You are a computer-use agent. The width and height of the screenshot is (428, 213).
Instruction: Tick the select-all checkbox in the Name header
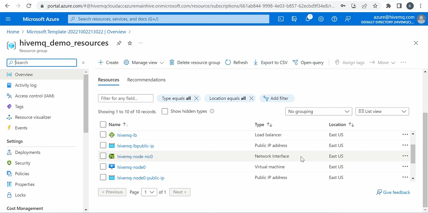click(103, 124)
